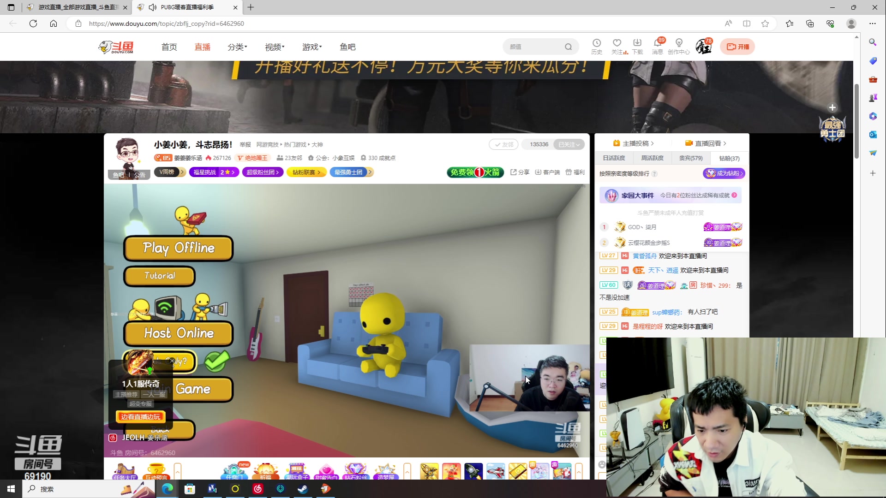Click the user avatar in Douyu header

click(x=703, y=47)
